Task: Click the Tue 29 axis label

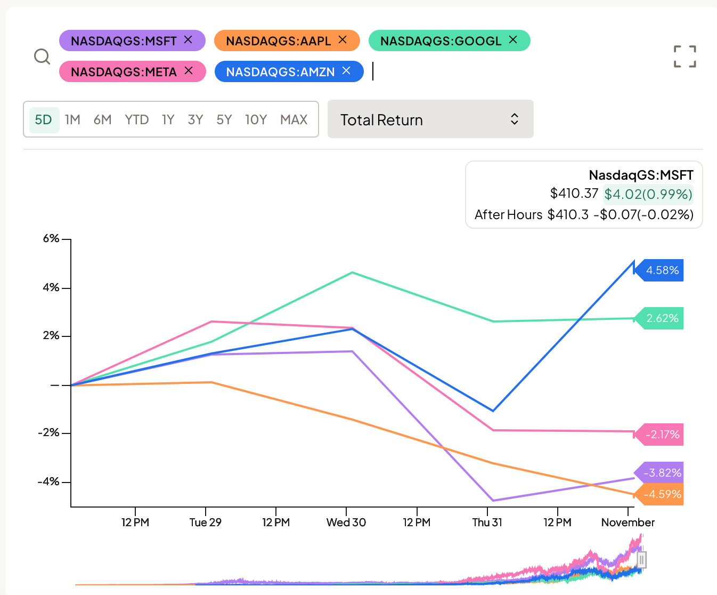Action: pyautogui.click(x=206, y=522)
